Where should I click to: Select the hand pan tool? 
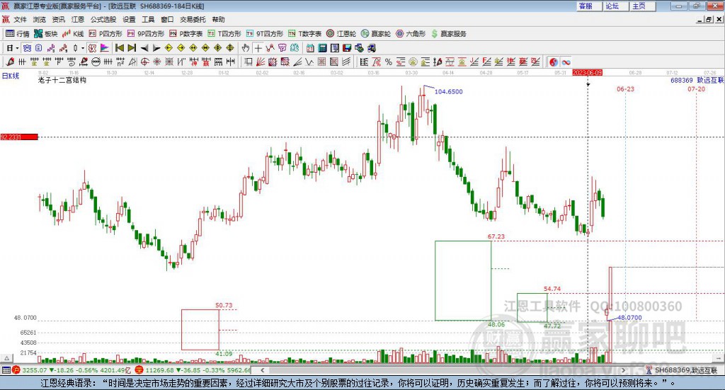[x=246, y=48]
